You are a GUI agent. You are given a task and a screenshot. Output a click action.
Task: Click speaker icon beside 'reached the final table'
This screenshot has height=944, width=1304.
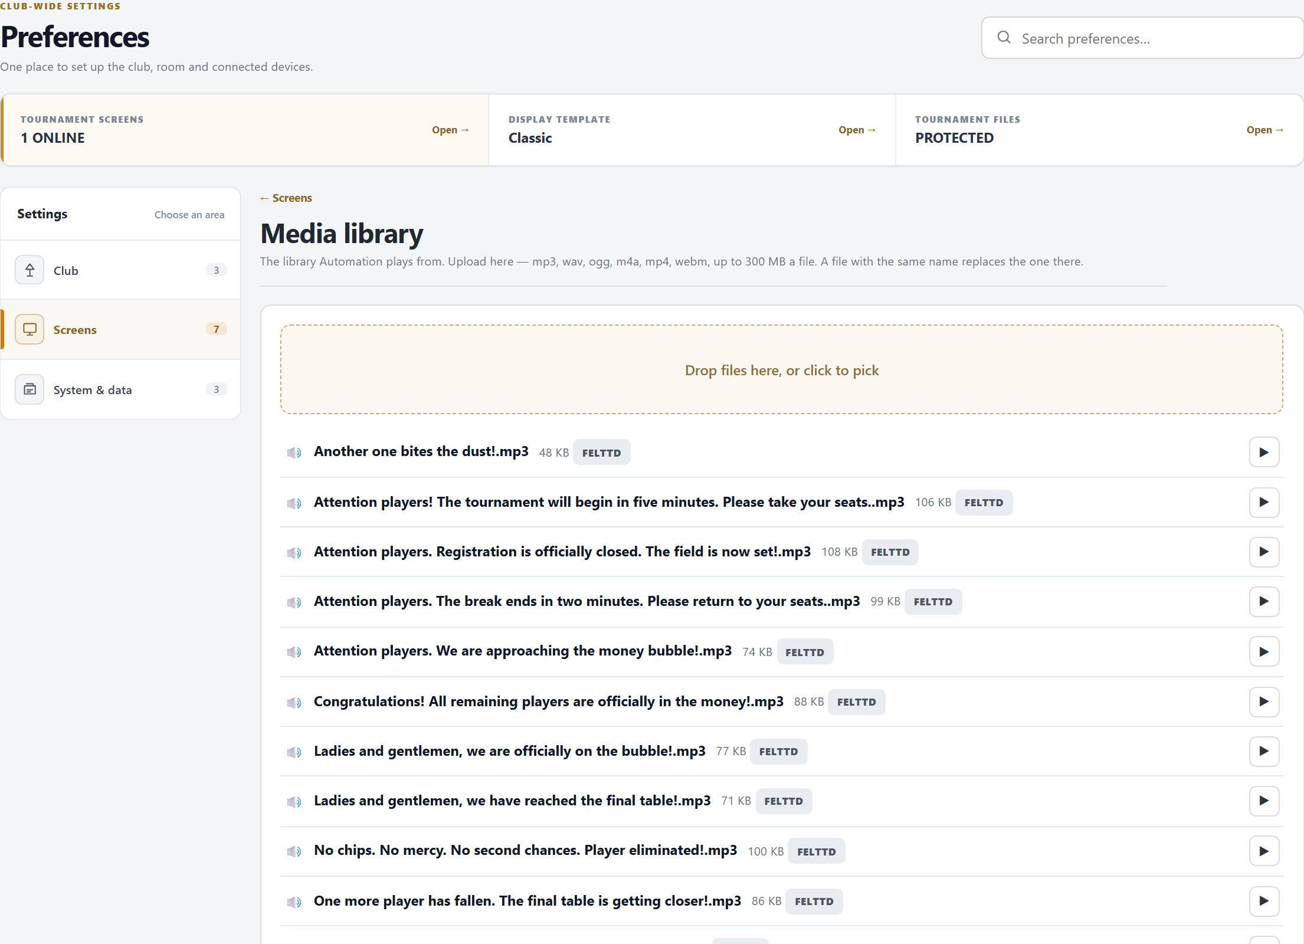click(294, 802)
